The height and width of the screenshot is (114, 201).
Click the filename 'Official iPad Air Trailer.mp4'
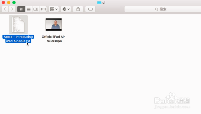(x=53, y=39)
